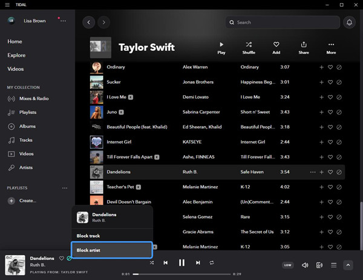363x280 pixels.
Task: Like the track Ordinary
Action: (330, 67)
